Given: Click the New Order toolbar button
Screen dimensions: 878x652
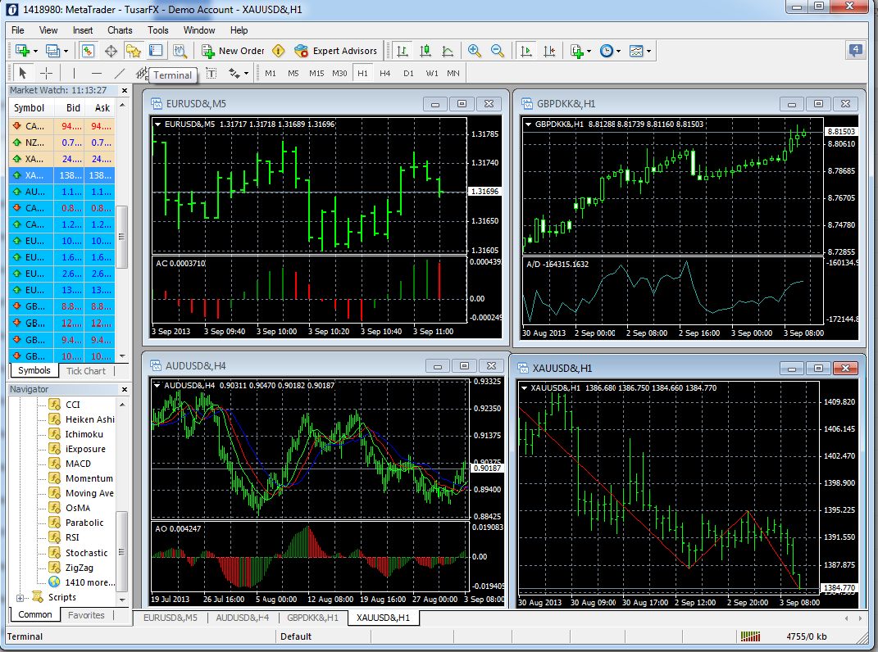Looking at the screenshot, I should [234, 51].
